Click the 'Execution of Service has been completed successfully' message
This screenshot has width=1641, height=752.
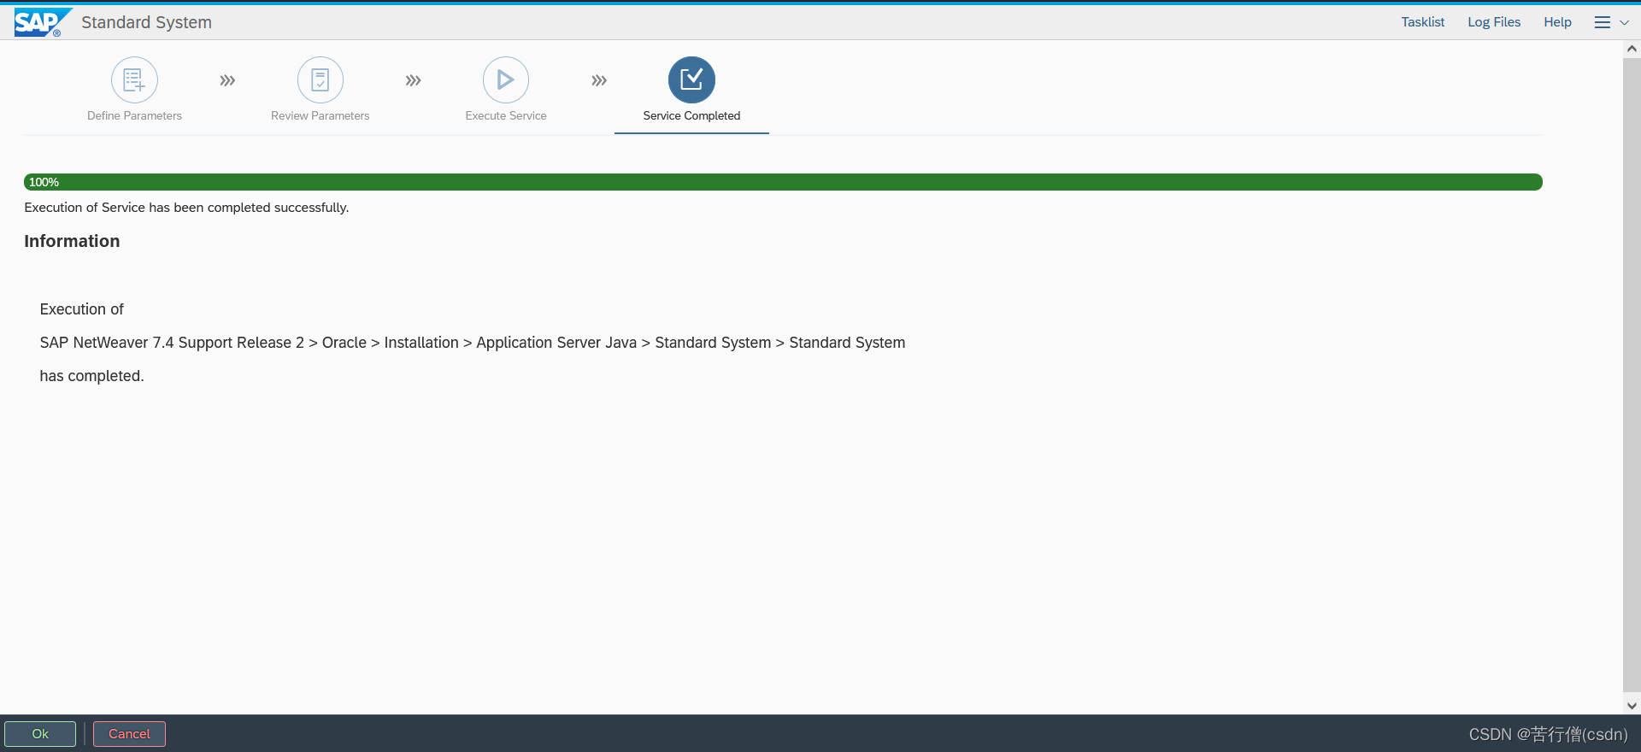click(186, 208)
